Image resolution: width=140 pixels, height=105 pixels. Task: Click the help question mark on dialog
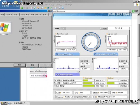coord(48,11)
